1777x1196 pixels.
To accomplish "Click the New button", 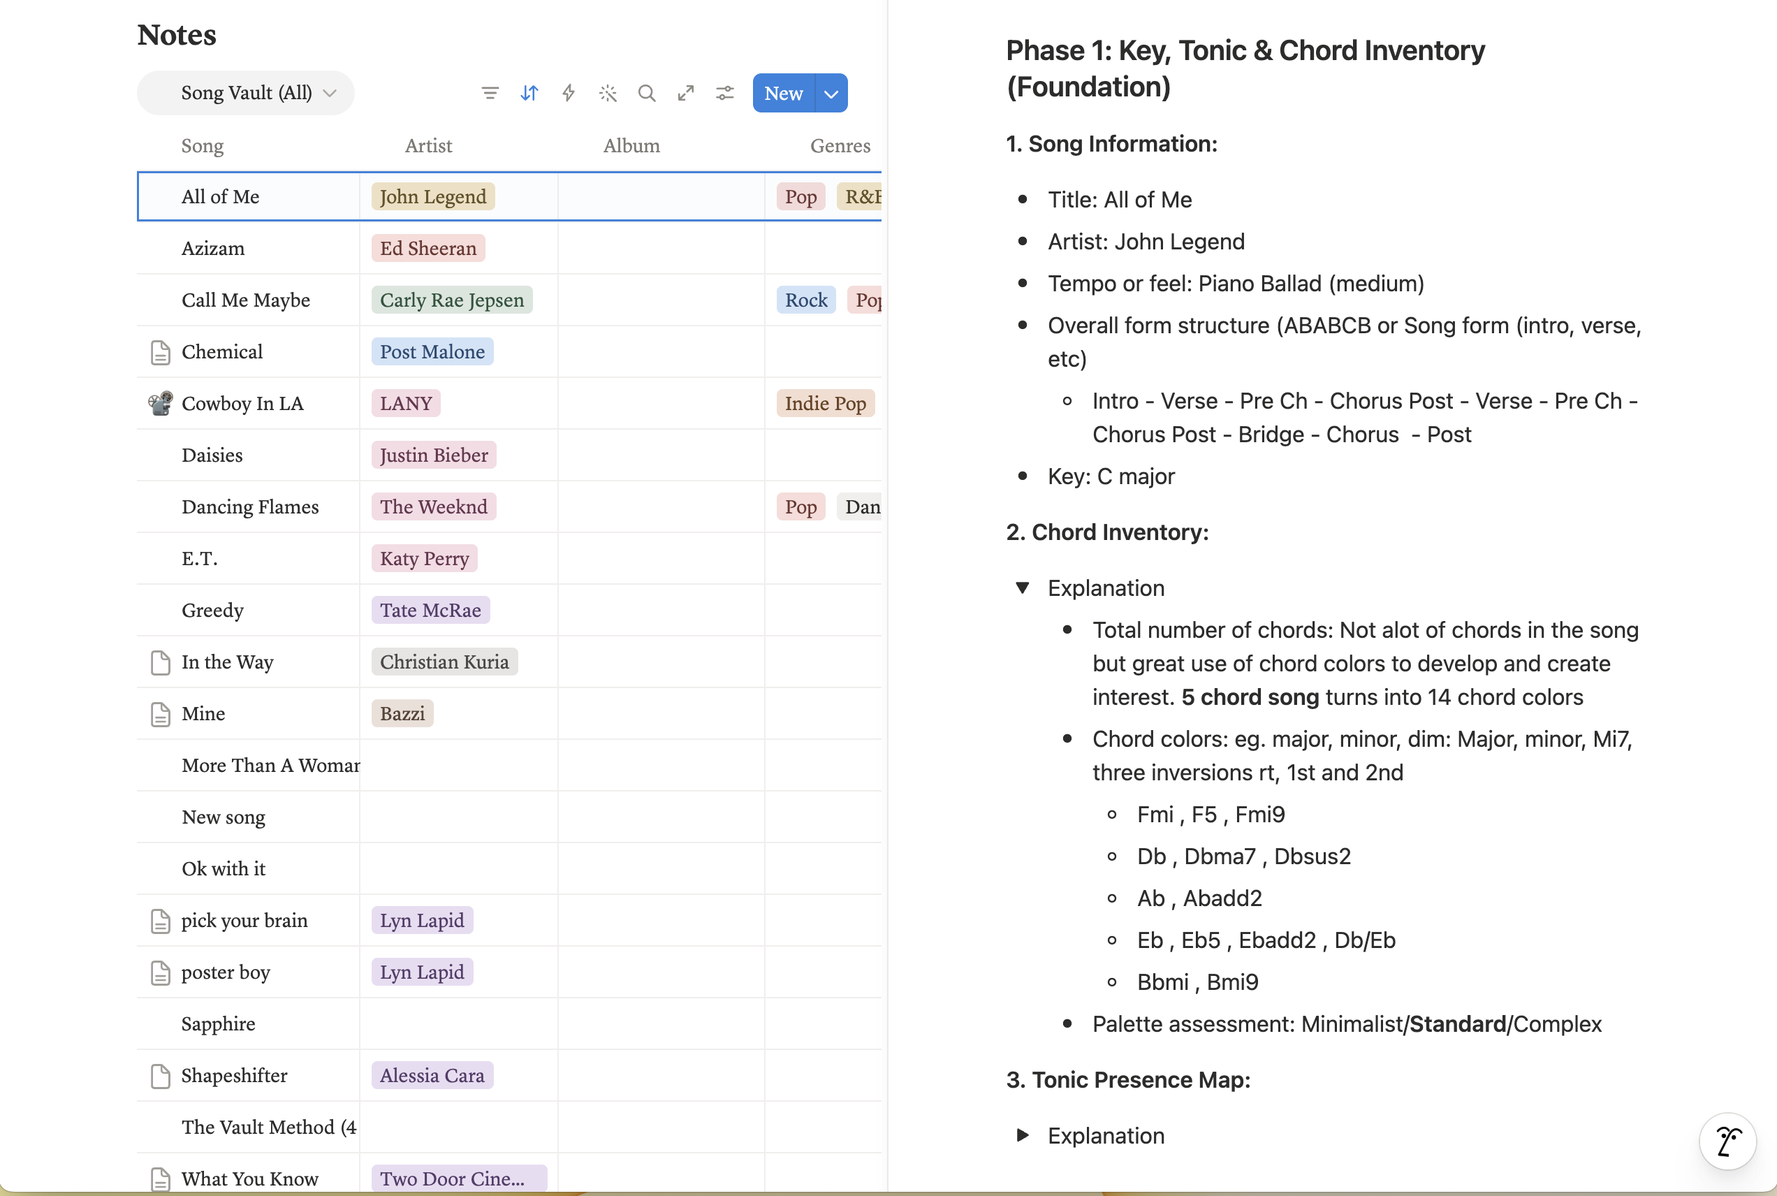I will (x=783, y=93).
